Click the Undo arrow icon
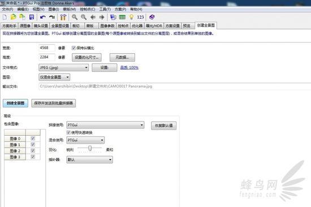Viewport: 311px width, 207px height. (43, 18)
